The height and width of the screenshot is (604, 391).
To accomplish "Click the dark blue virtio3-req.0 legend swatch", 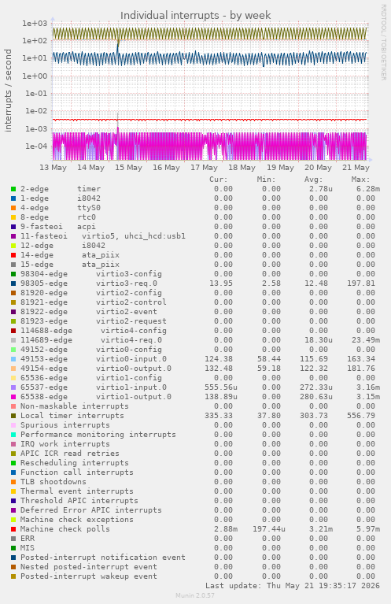I will [13, 283].
